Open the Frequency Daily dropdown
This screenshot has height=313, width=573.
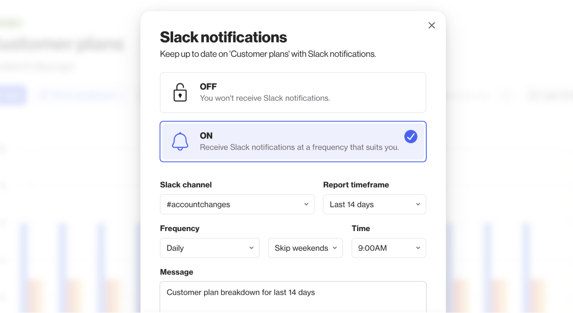tap(210, 248)
